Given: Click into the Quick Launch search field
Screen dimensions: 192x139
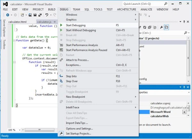Looking at the screenshot, I should pos(143,4).
